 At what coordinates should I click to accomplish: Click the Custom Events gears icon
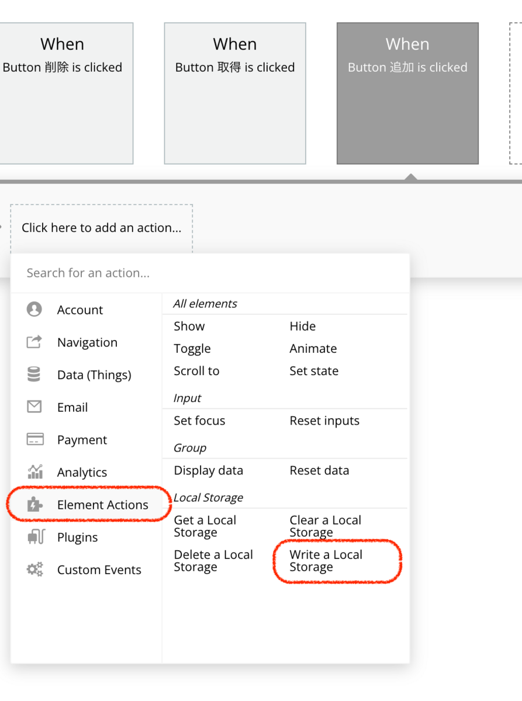34,570
